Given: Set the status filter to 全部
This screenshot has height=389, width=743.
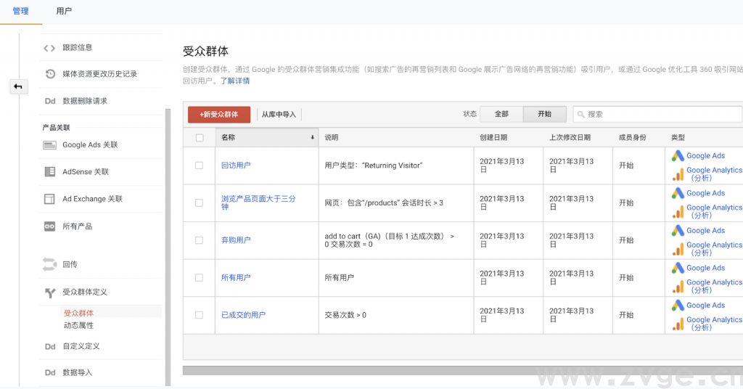Looking at the screenshot, I should [x=501, y=114].
